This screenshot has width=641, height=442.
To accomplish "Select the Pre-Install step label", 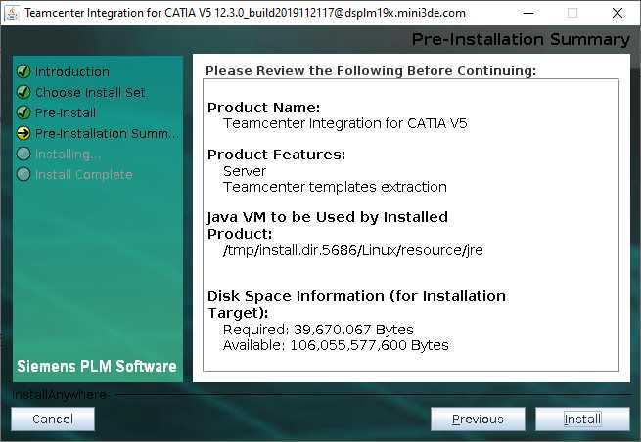I will coord(66,112).
